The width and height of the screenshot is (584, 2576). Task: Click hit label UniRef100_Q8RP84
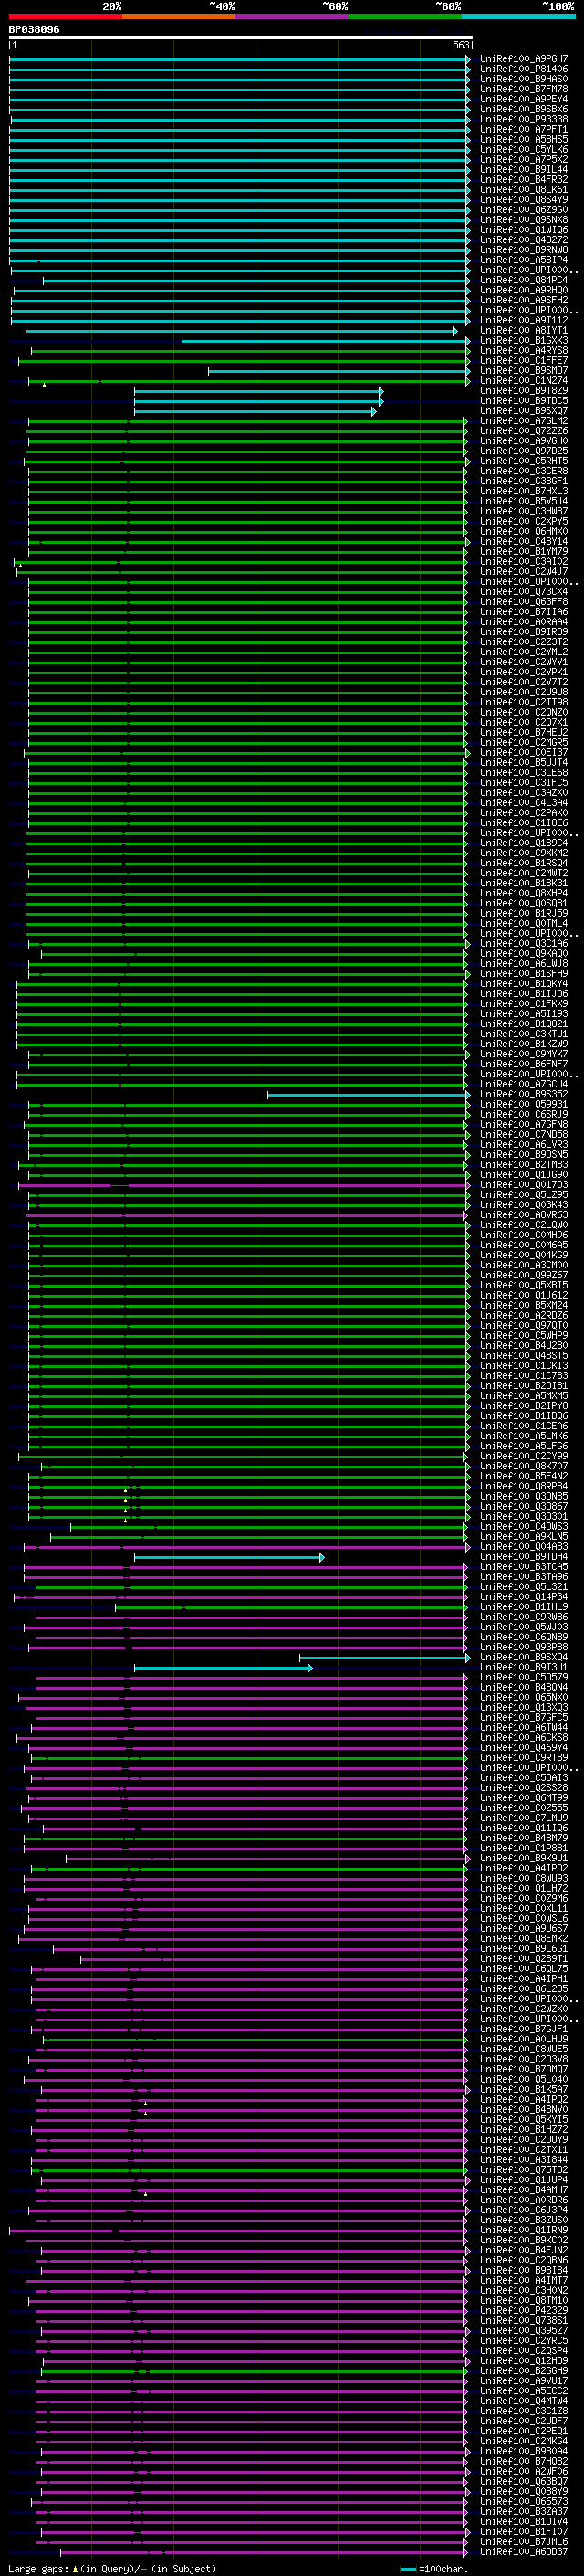[524, 1486]
